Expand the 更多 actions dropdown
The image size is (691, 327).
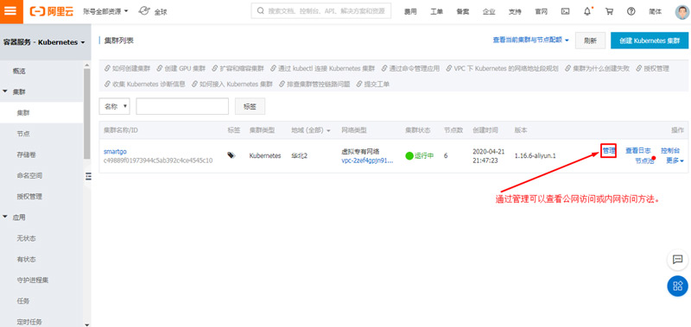[x=675, y=160]
